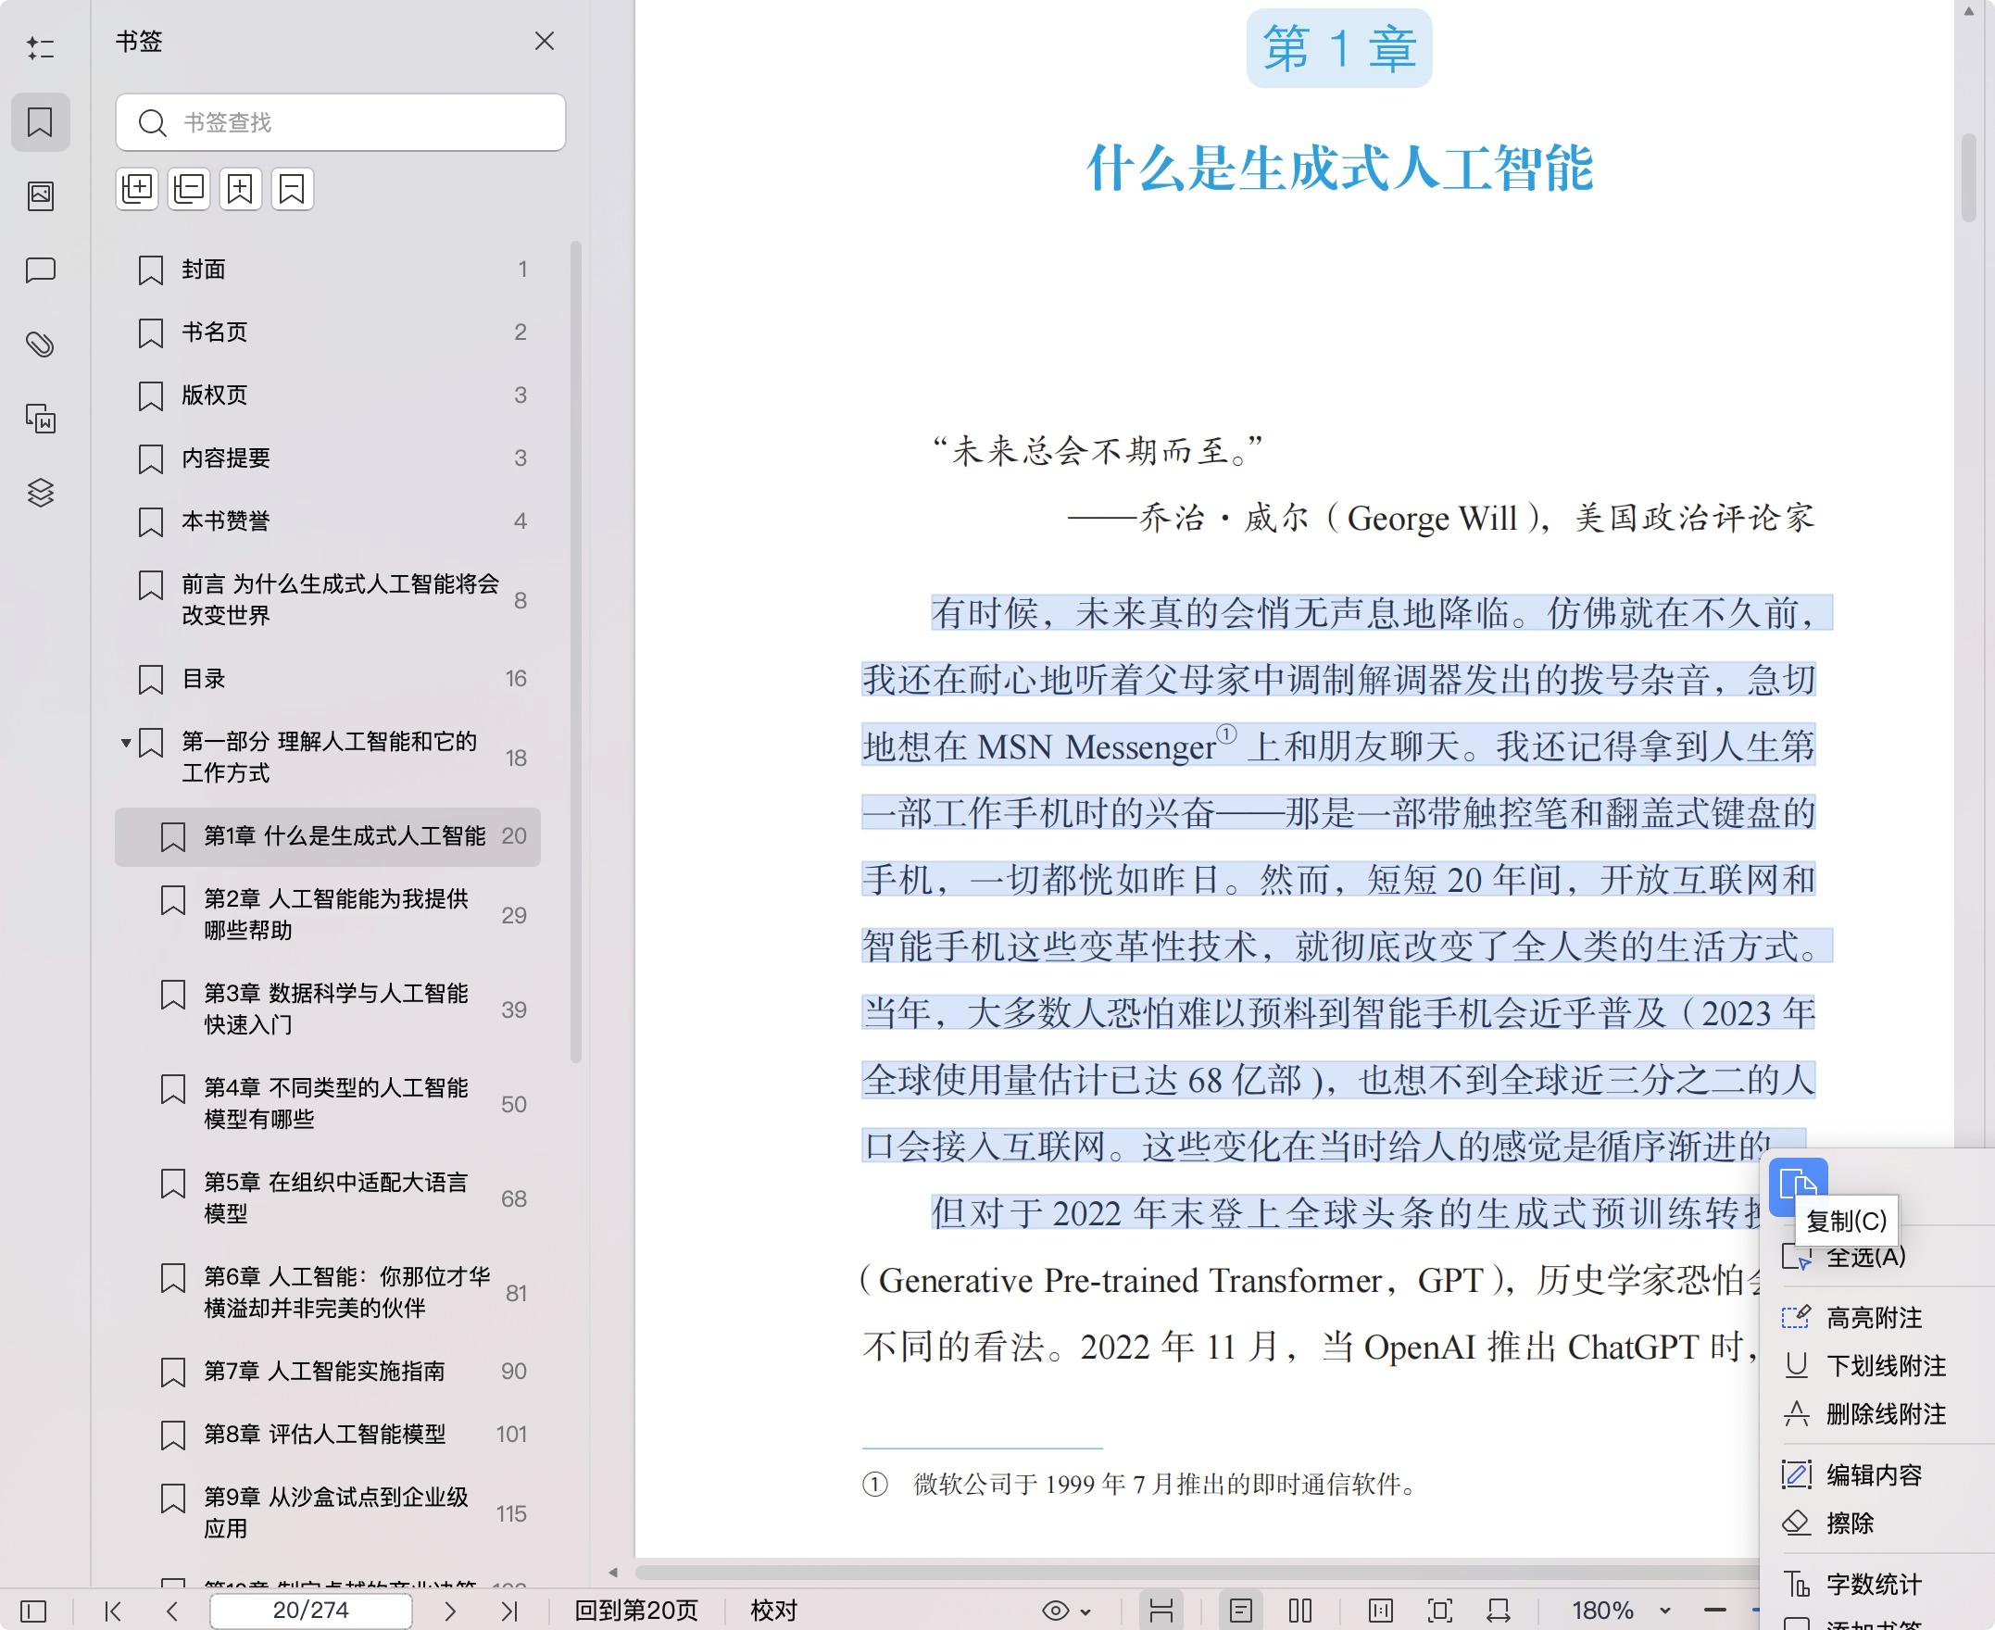Click the page number field 20/274
The width and height of the screenshot is (1995, 1630).
[x=311, y=1611]
